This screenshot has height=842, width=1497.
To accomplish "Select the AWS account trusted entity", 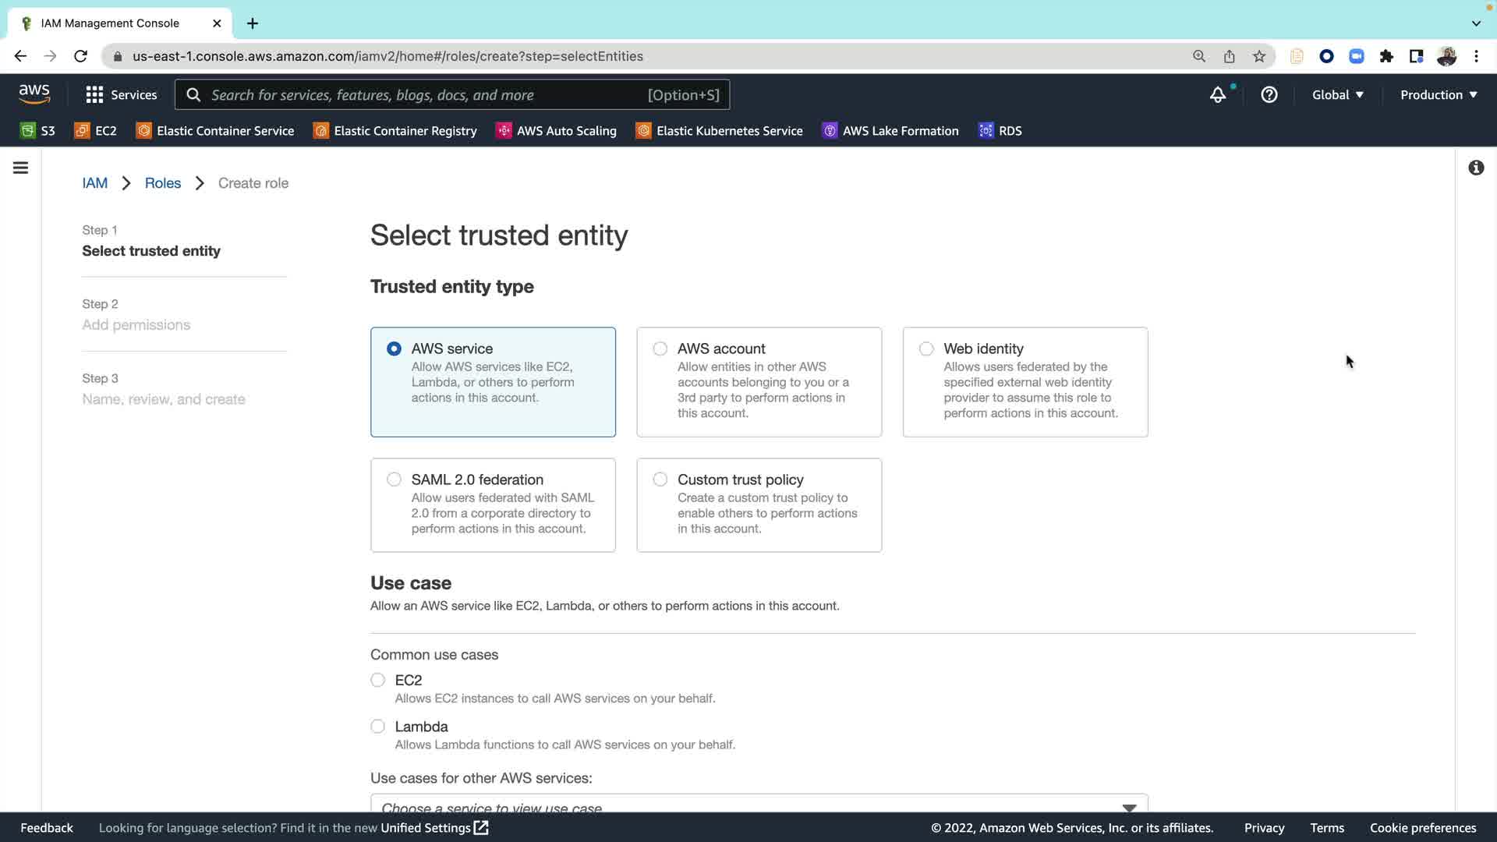I will (x=660, y=348).
